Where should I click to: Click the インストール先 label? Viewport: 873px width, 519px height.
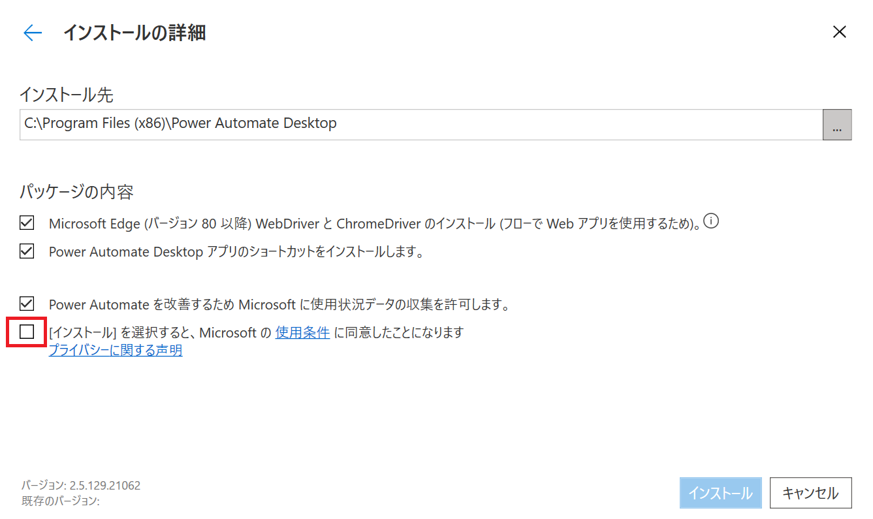pyautogui.click(x=66, y=95)
